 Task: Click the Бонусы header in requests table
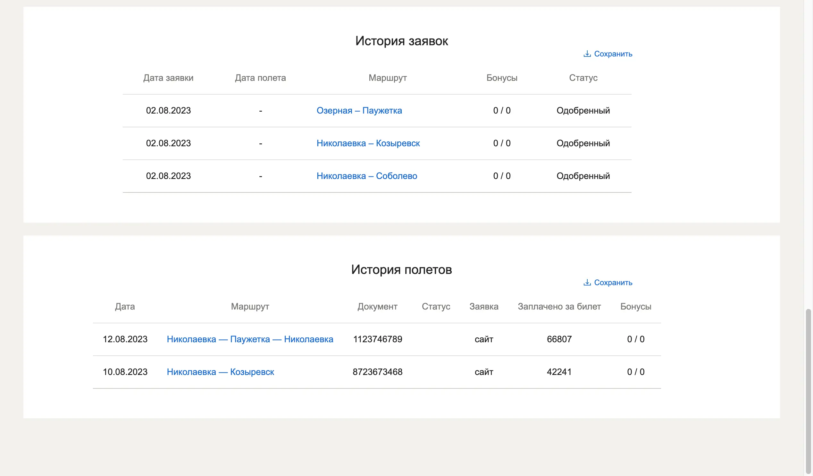click(501, 78)
